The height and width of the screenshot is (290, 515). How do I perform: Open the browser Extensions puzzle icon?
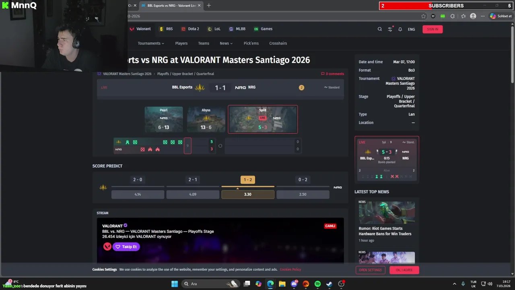453,16
